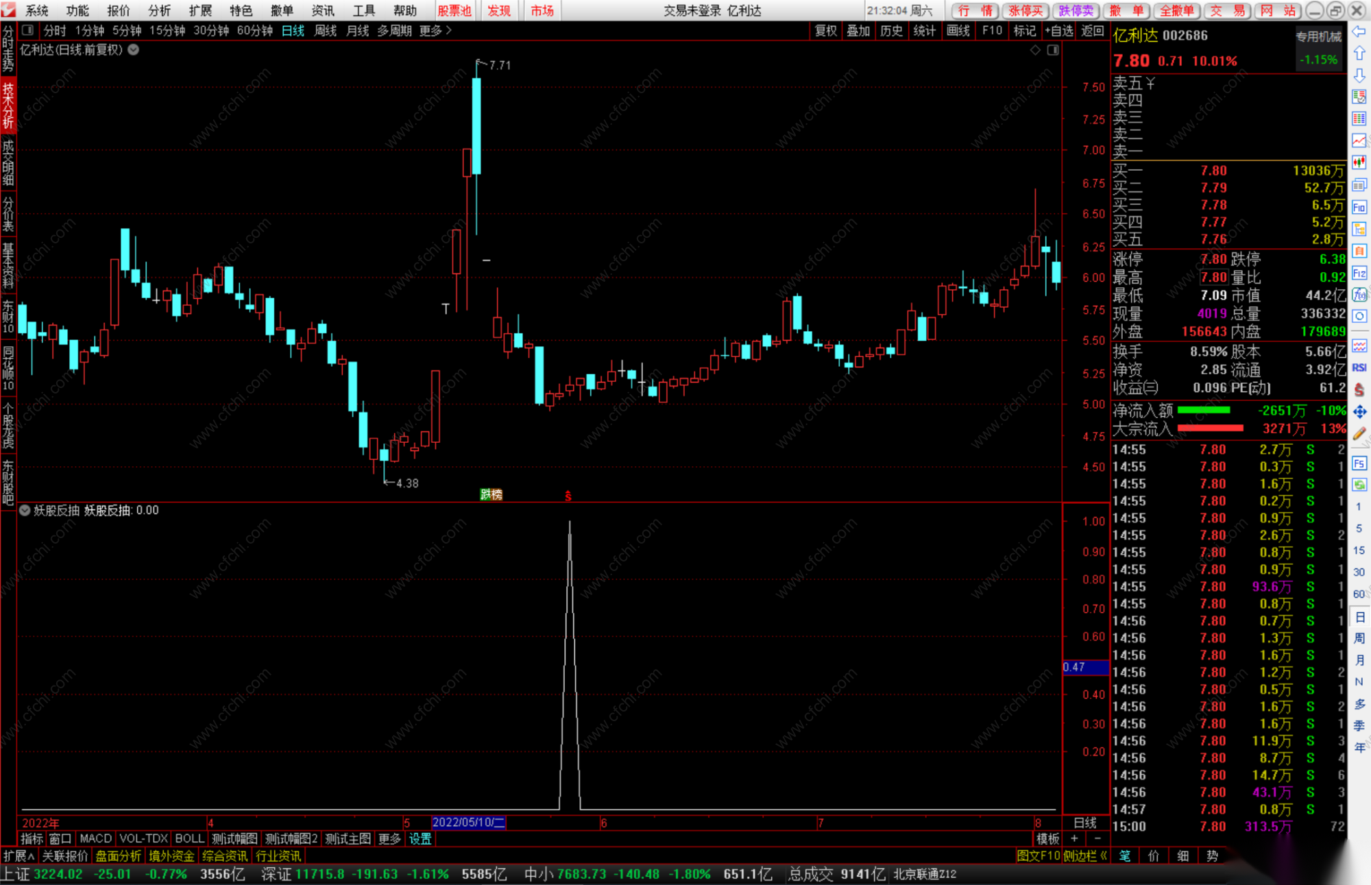1371x885 pixels.
Task: Select the pencil drawing tool icon
Action: click(1359, 433)
